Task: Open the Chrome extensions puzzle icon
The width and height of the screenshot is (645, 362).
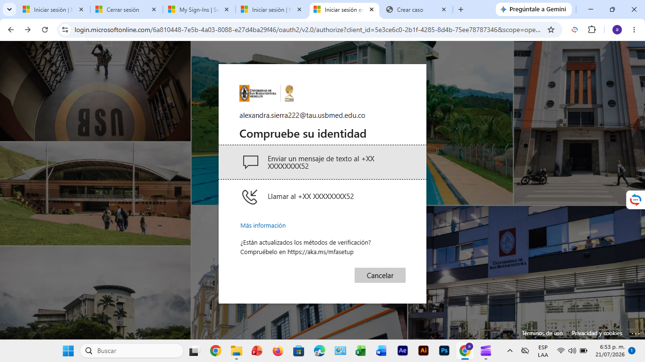Action: coord(592,30)
